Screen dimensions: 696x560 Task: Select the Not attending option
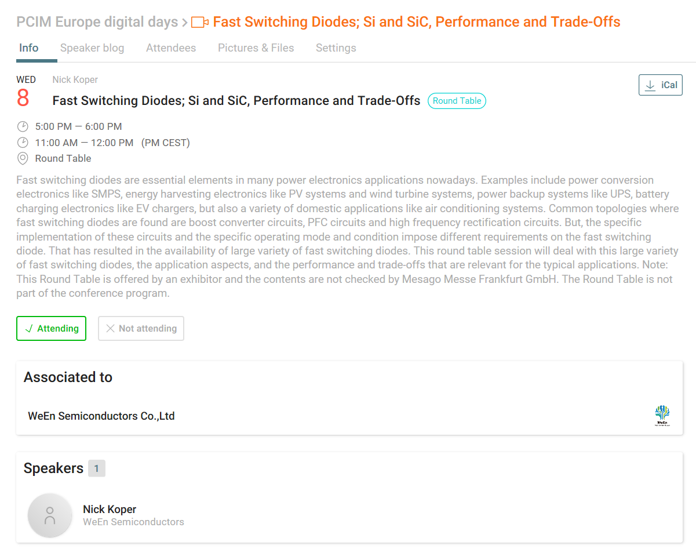pos(141,329)
